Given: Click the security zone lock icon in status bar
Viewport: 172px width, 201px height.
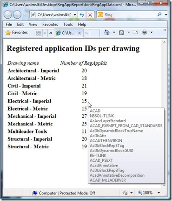Looking at the screenshot, I should (125, 193).
